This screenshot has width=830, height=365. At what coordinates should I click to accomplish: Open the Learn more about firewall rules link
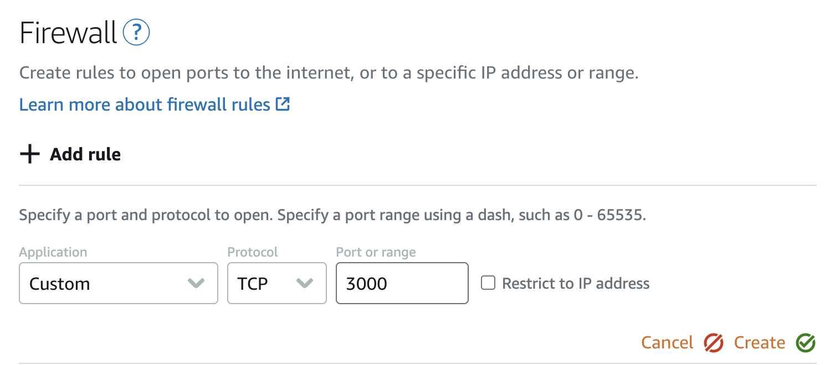click(x=145, y=105)
